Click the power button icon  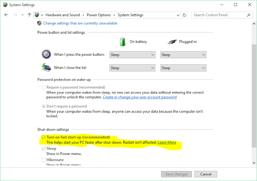tap(46, 54)
